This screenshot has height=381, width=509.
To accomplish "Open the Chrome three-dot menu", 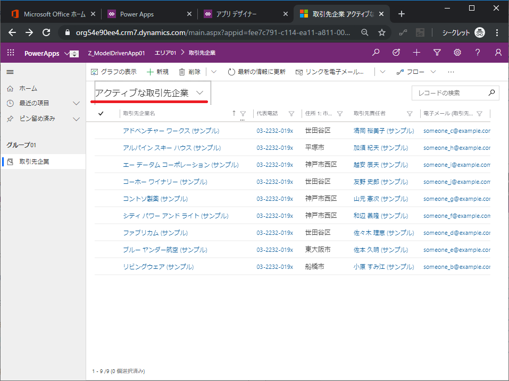I will [497, 32].
